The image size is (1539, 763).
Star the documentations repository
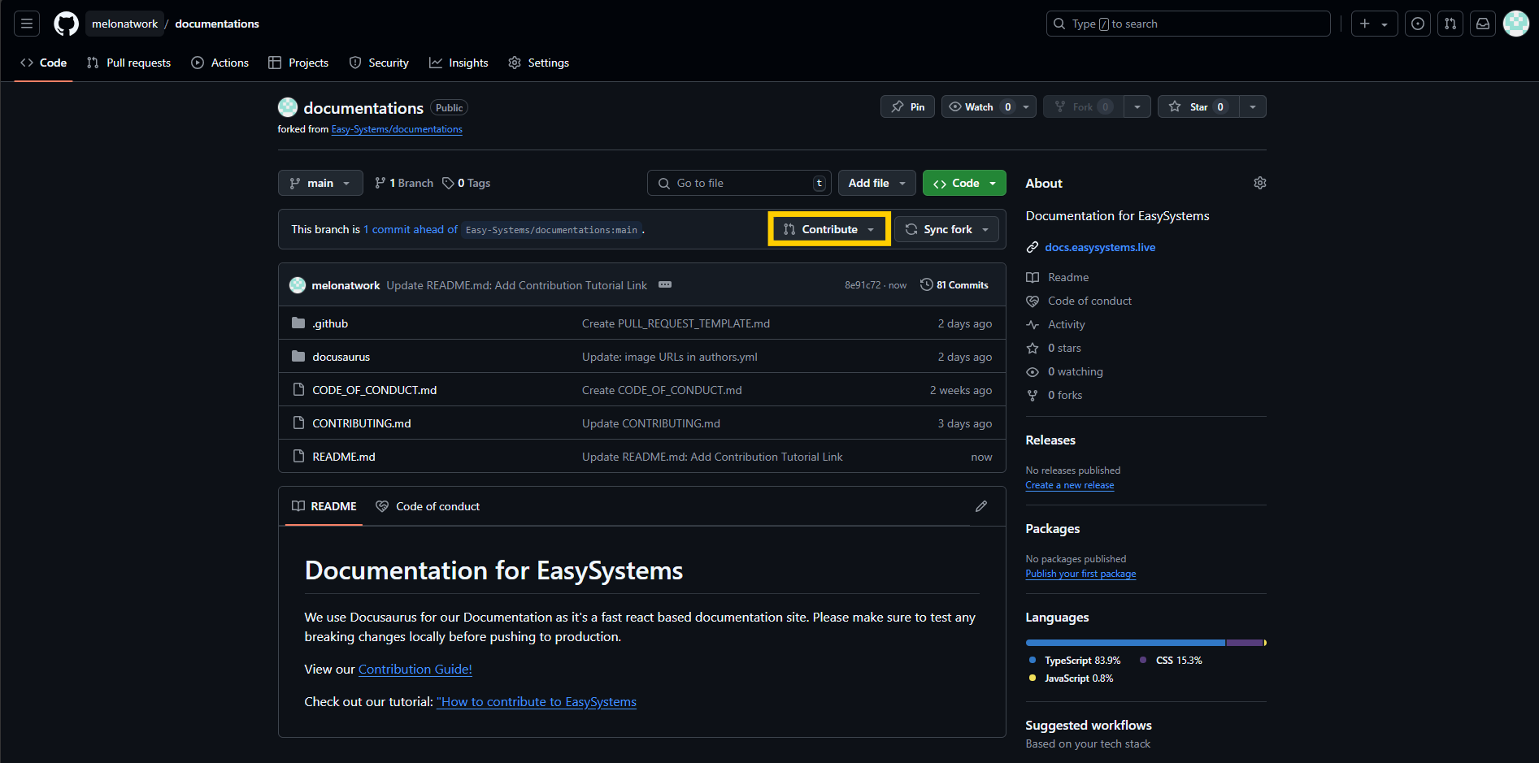tap(1198, 106)
